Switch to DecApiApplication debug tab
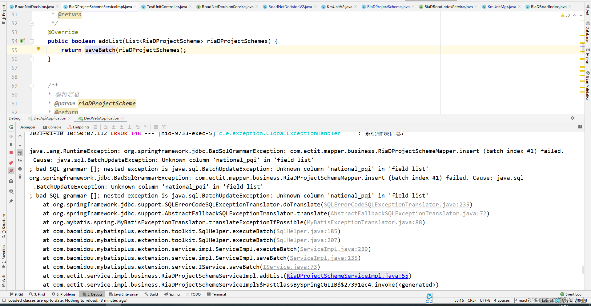This screenshot has height=306, width=591. [47, 118]
